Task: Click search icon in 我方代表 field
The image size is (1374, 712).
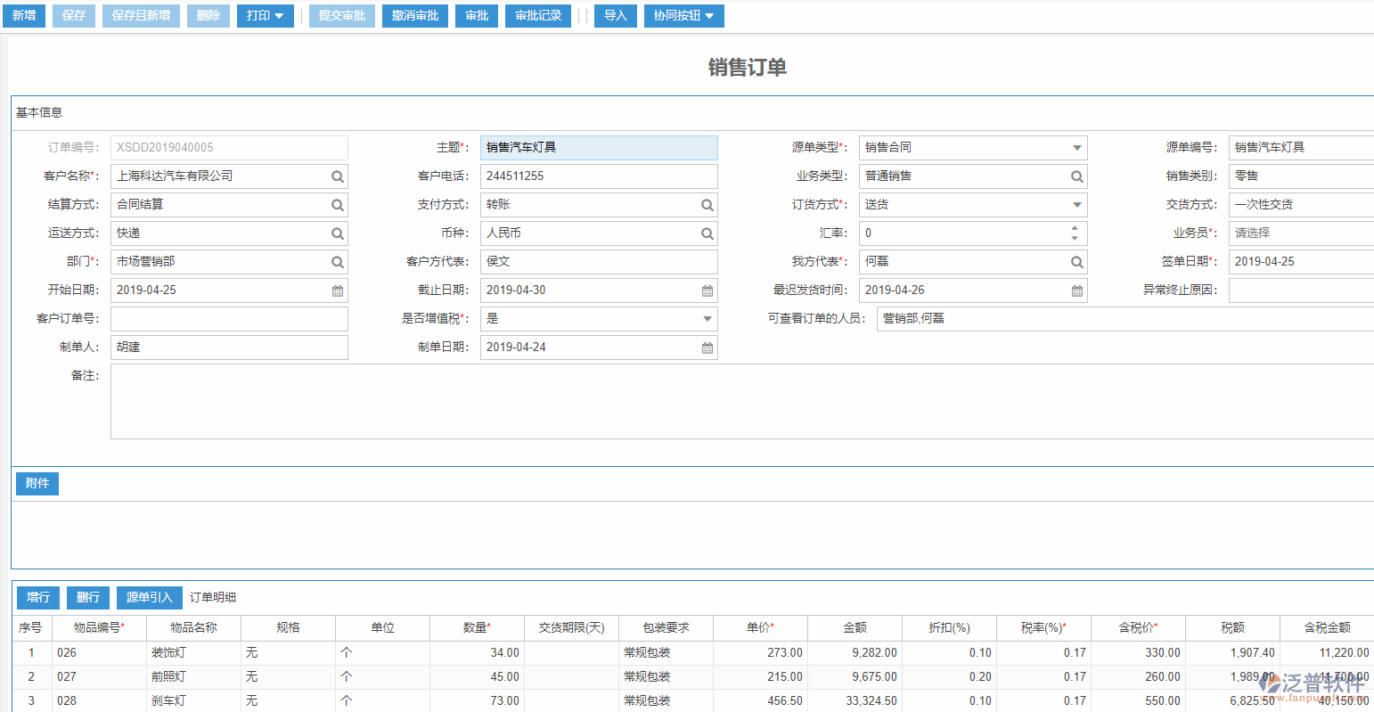Action: coord(1077,262)
